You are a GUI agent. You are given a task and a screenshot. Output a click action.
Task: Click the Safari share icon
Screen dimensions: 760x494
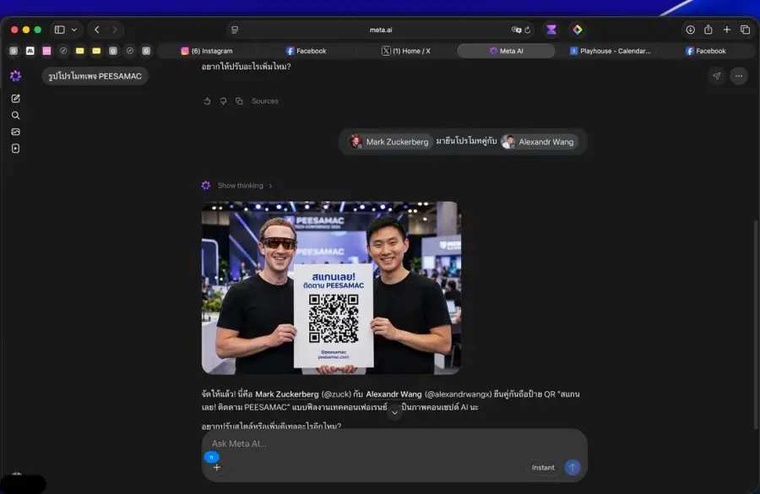pos(708,30)
